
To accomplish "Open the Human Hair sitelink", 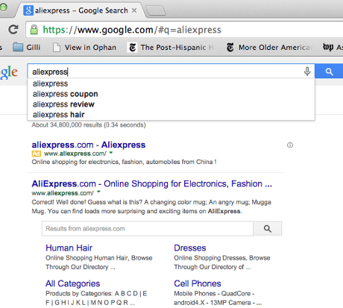I will [69, 248].
